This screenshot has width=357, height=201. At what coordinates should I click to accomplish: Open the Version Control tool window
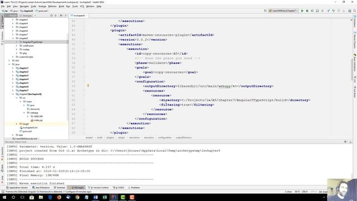pyautogui.click(x=98, y=188)
